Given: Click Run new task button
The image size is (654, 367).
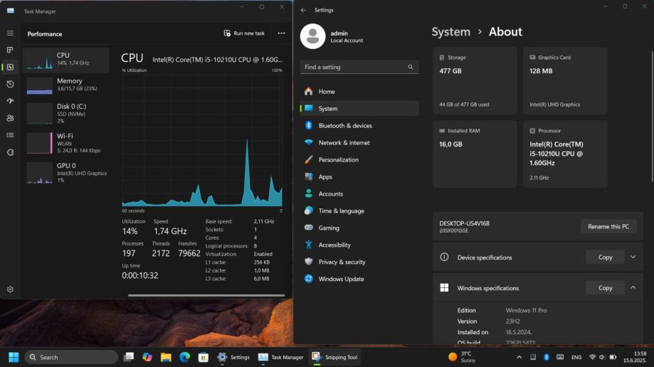Looking at the screenshot, I should [x=244, y=33].
